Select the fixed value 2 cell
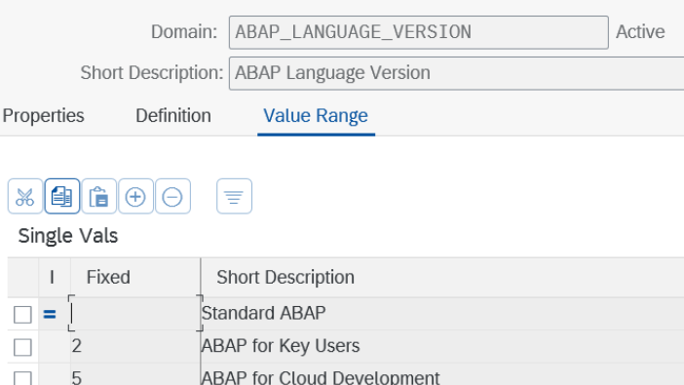 pos(135,346)
